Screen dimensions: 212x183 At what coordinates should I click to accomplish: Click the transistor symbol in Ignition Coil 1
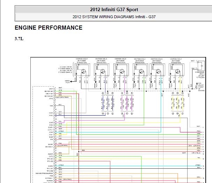pos(177,71)
